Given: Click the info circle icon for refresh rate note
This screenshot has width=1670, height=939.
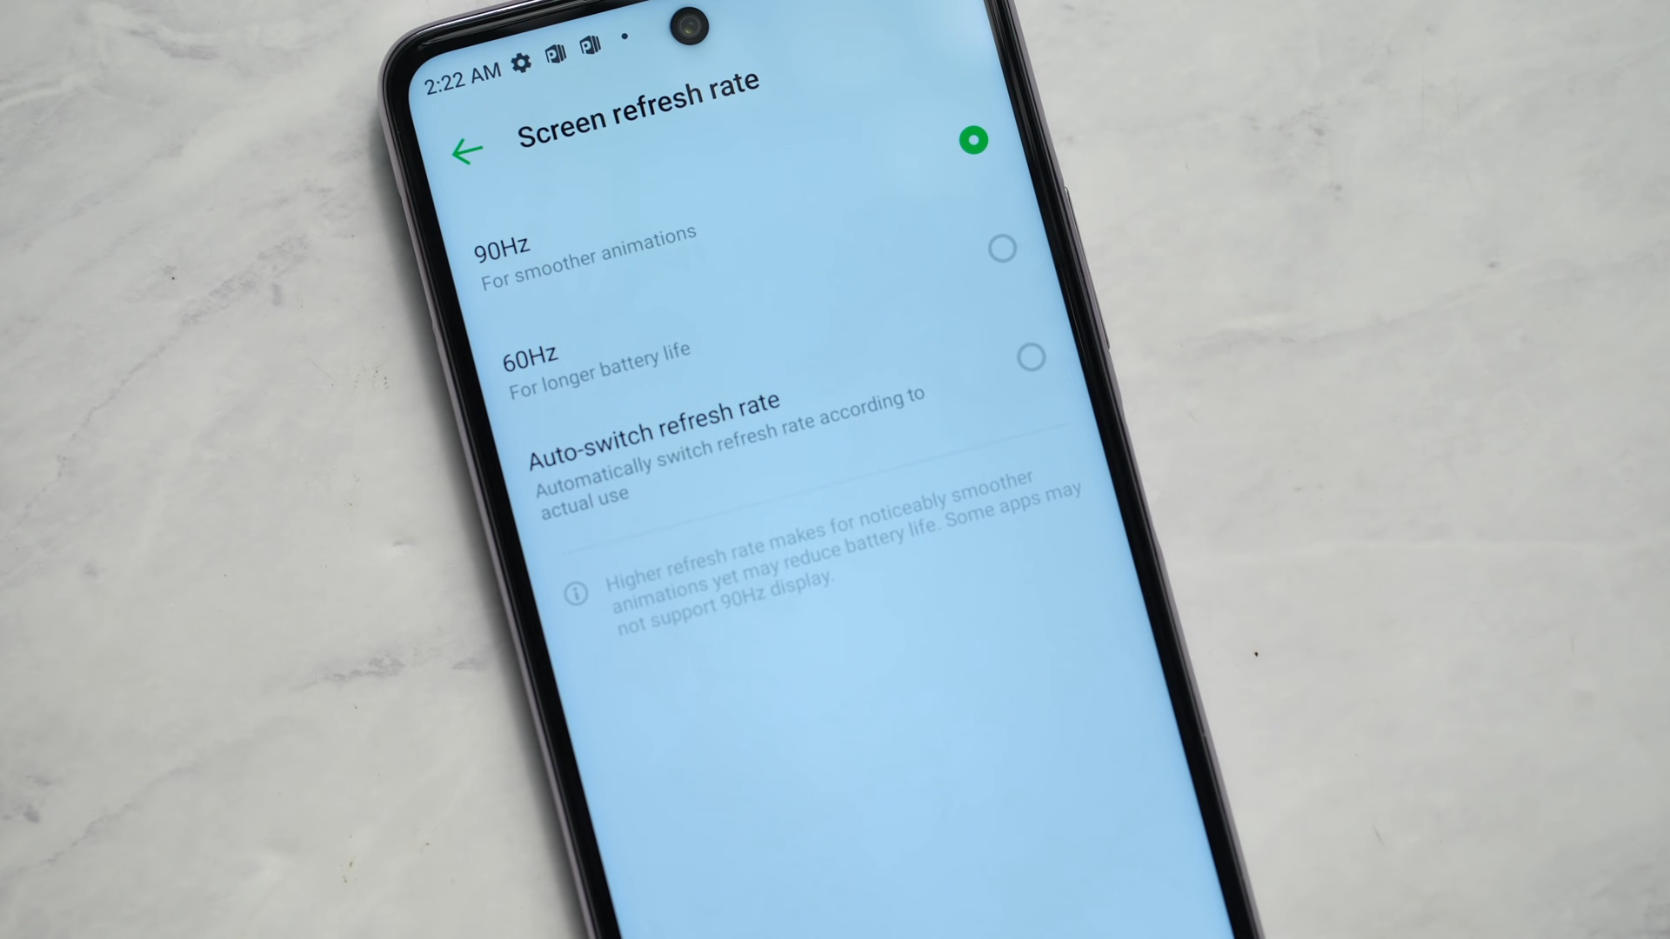Looking at the screenshot, I should [x=577, y=591].
